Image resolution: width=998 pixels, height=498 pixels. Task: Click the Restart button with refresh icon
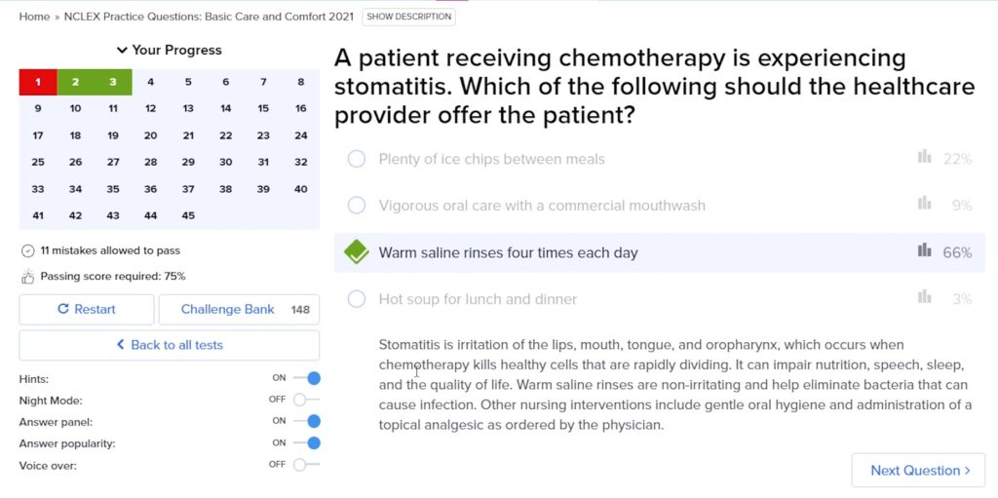[x=87, y=309]
